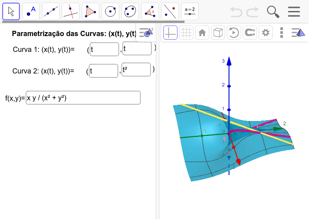Open the three-dot more options
The image size is (309, 220).
[x=282, y=33]
